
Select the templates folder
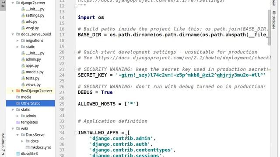click(29, 122)
